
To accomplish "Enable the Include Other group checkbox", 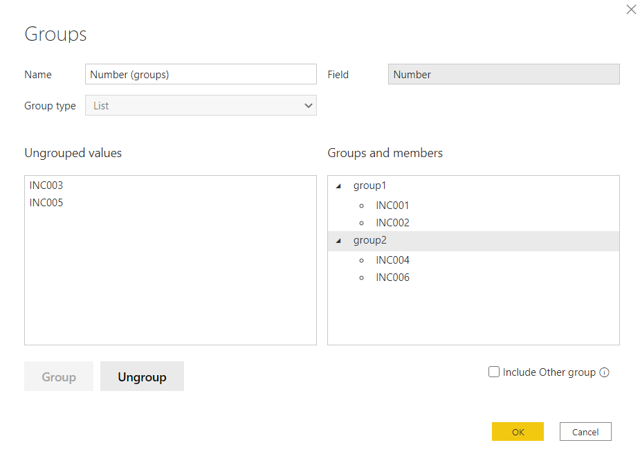I will click(494, 372).
